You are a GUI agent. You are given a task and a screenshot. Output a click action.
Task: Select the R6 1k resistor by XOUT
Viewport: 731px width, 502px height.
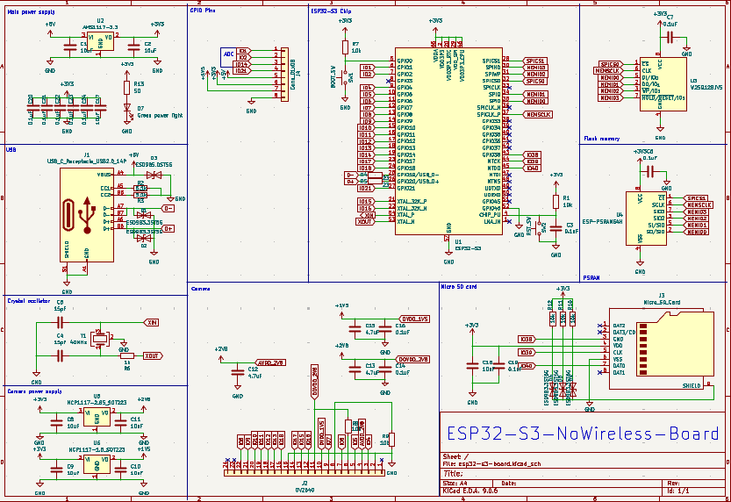tap(127, 356)
